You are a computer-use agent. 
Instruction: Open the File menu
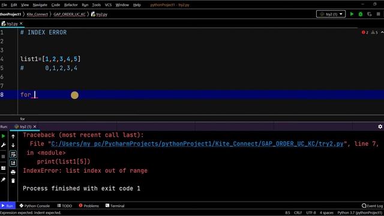(4, 5)
